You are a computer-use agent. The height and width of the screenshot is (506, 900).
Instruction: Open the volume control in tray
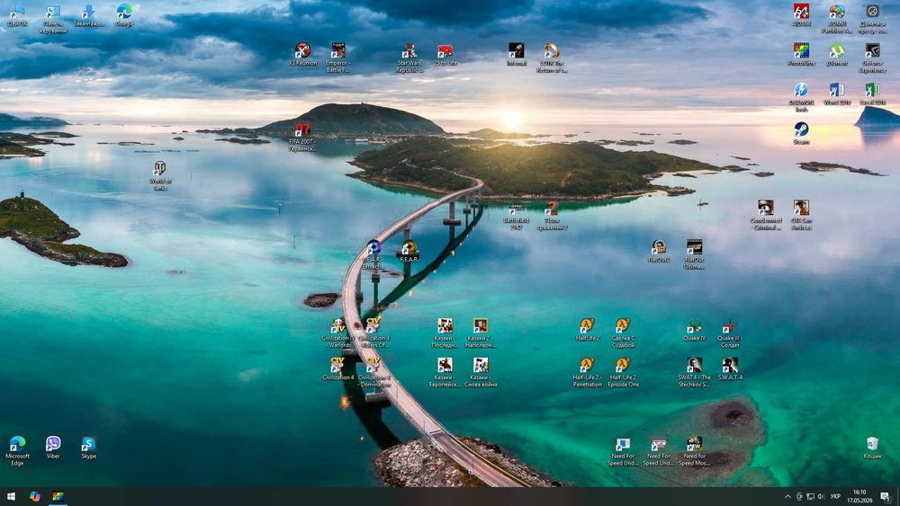(x=821, y=496)
